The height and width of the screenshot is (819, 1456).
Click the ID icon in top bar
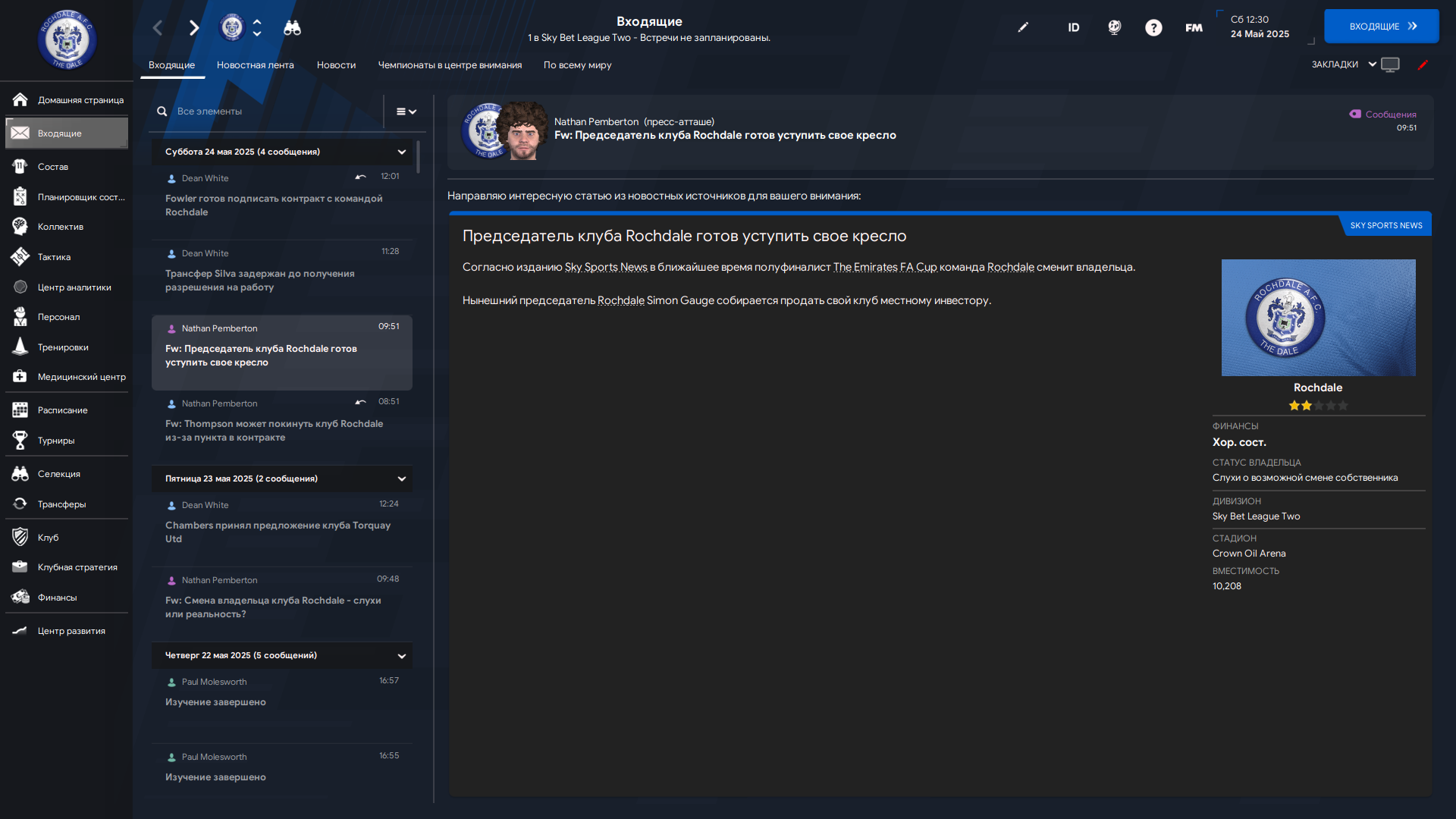click(x=1074, y=28)
